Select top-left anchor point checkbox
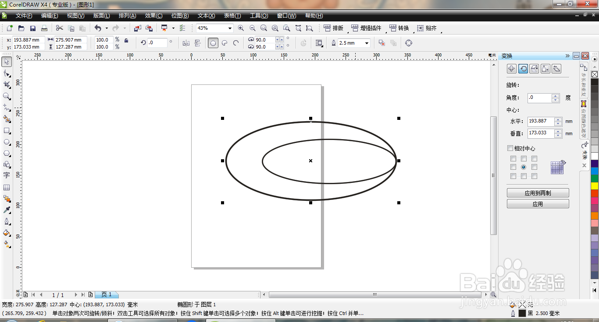The image size is (599, 322). [x=513, y=158]
